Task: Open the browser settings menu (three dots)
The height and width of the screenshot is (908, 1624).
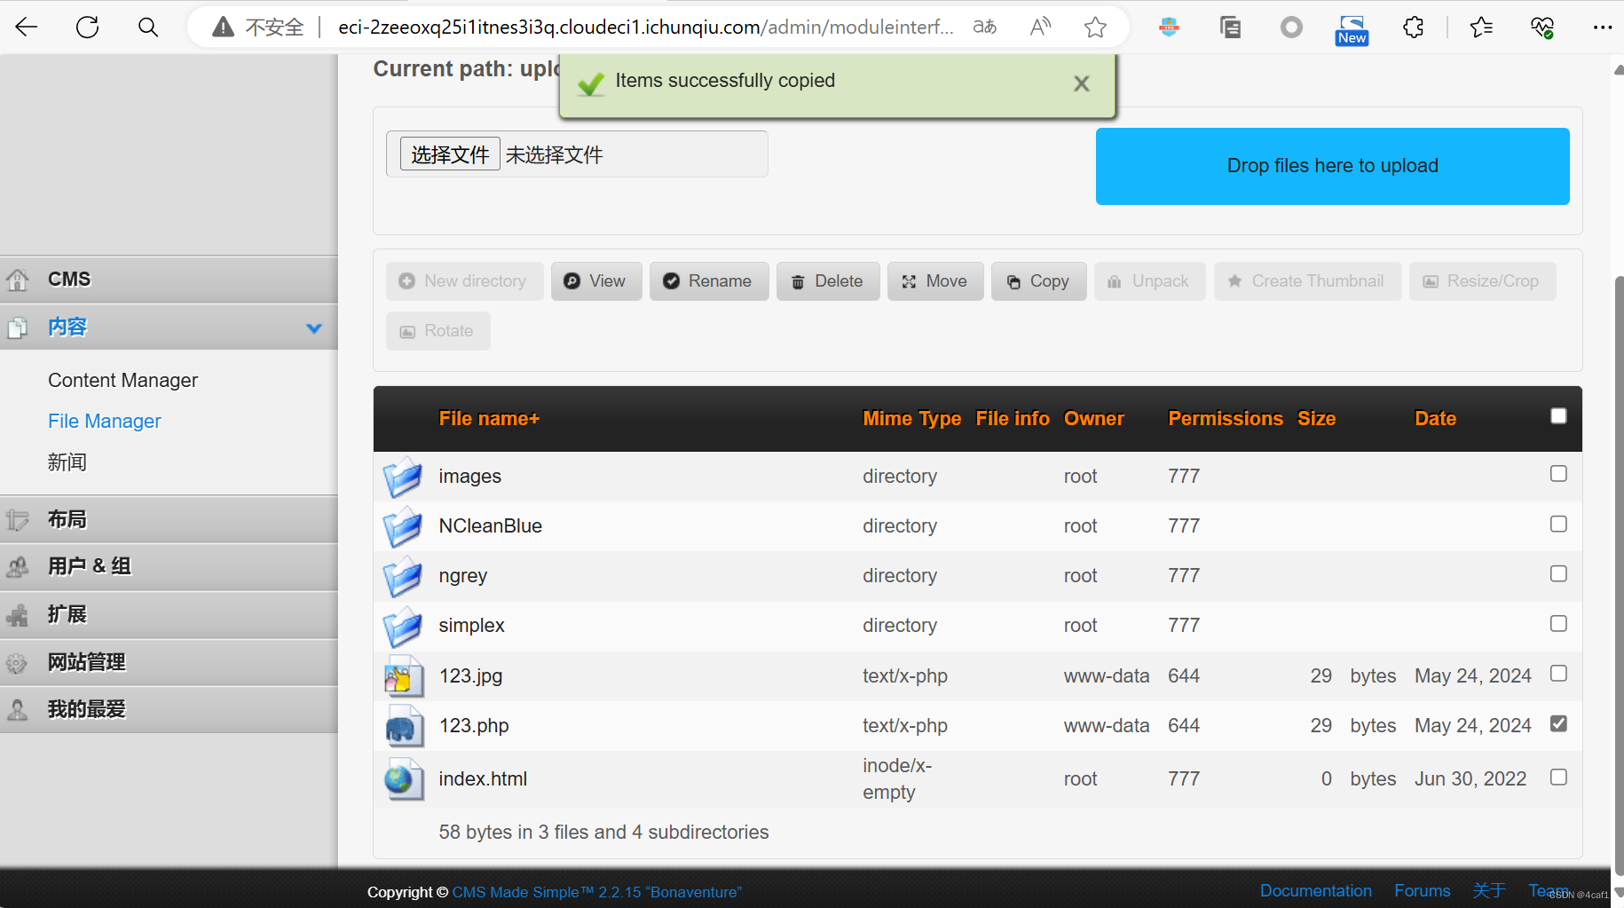Action: (1603, 27)
